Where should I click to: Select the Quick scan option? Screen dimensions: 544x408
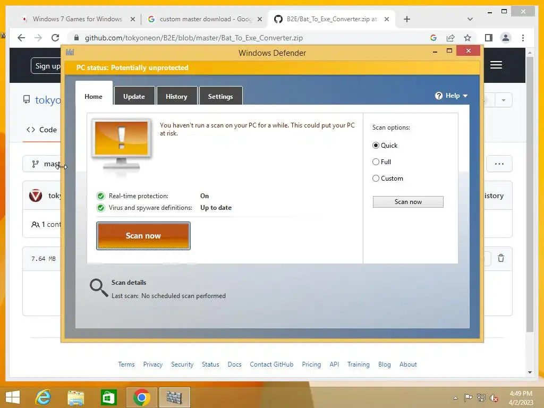pyautogui.click(x=376, y=146)
